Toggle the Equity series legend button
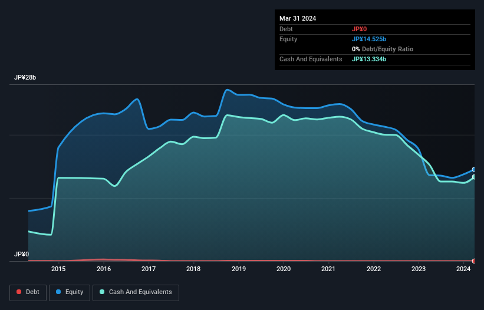 [70, 292]
